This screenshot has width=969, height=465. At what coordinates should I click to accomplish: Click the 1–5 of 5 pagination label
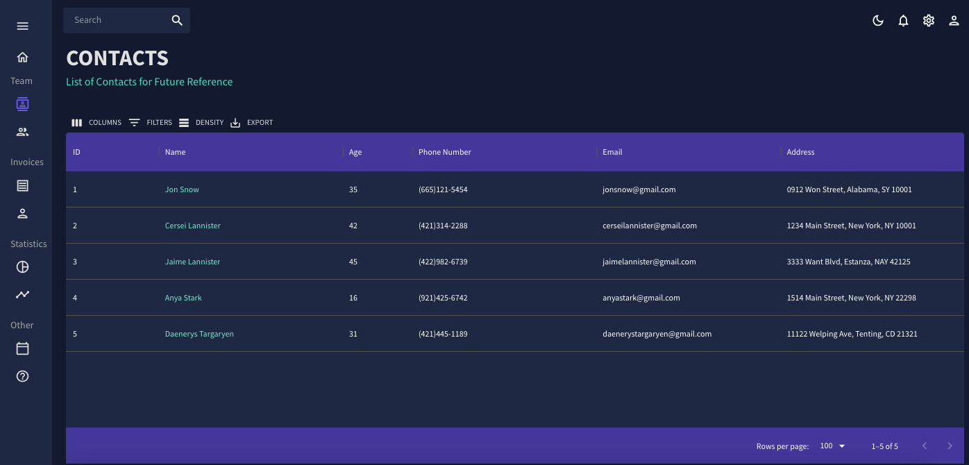[884, 446]
